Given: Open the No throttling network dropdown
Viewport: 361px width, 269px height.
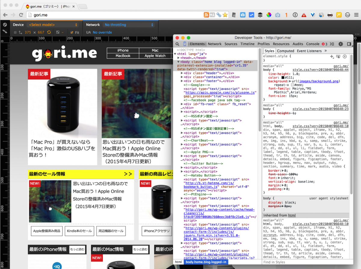Looking at the screenshot, I should tap(129, 24).
